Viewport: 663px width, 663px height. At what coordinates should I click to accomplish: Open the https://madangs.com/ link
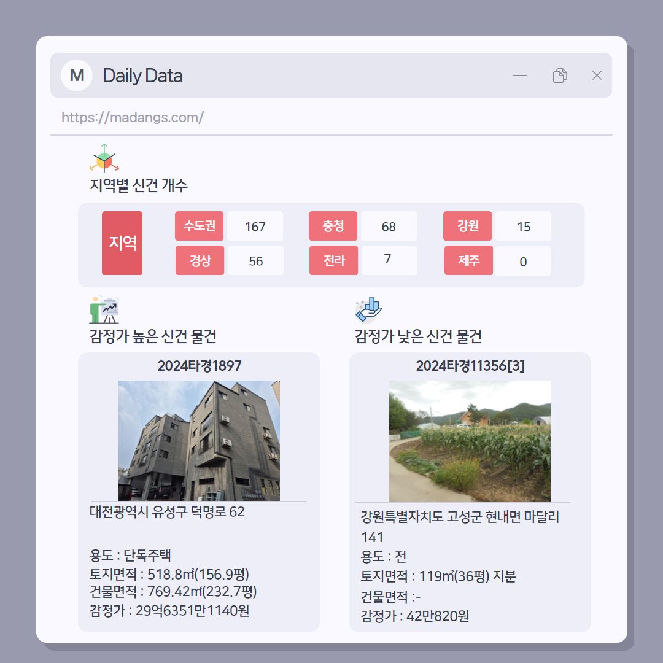coord(133,117)
